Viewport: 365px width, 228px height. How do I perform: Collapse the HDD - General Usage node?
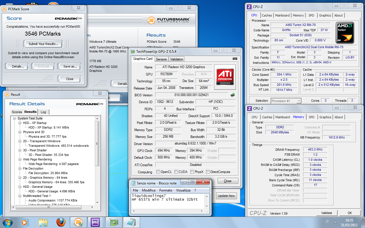tap(20, 187)
